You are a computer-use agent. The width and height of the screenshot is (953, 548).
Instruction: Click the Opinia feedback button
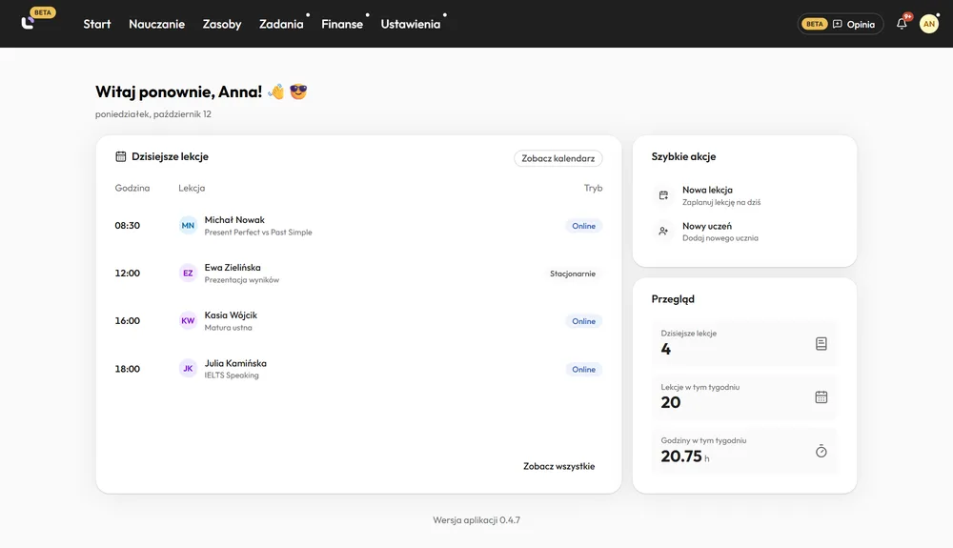[x=840, y=24]
